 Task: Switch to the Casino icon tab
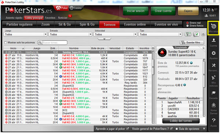point(76,8)
